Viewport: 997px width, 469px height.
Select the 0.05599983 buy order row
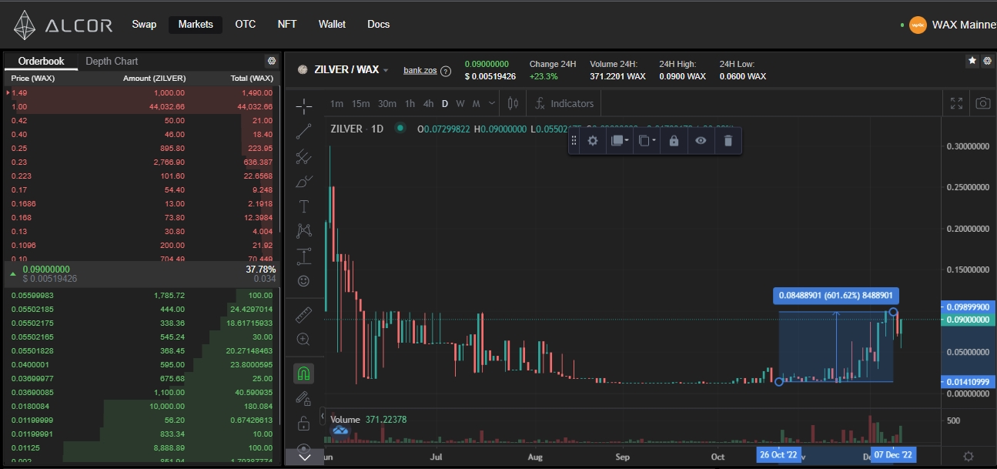pos(140,295)
